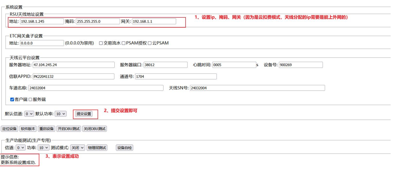Open the production test 信道 dropdown
This screenshot has height=169, width=415.
(x=20, y=148)
